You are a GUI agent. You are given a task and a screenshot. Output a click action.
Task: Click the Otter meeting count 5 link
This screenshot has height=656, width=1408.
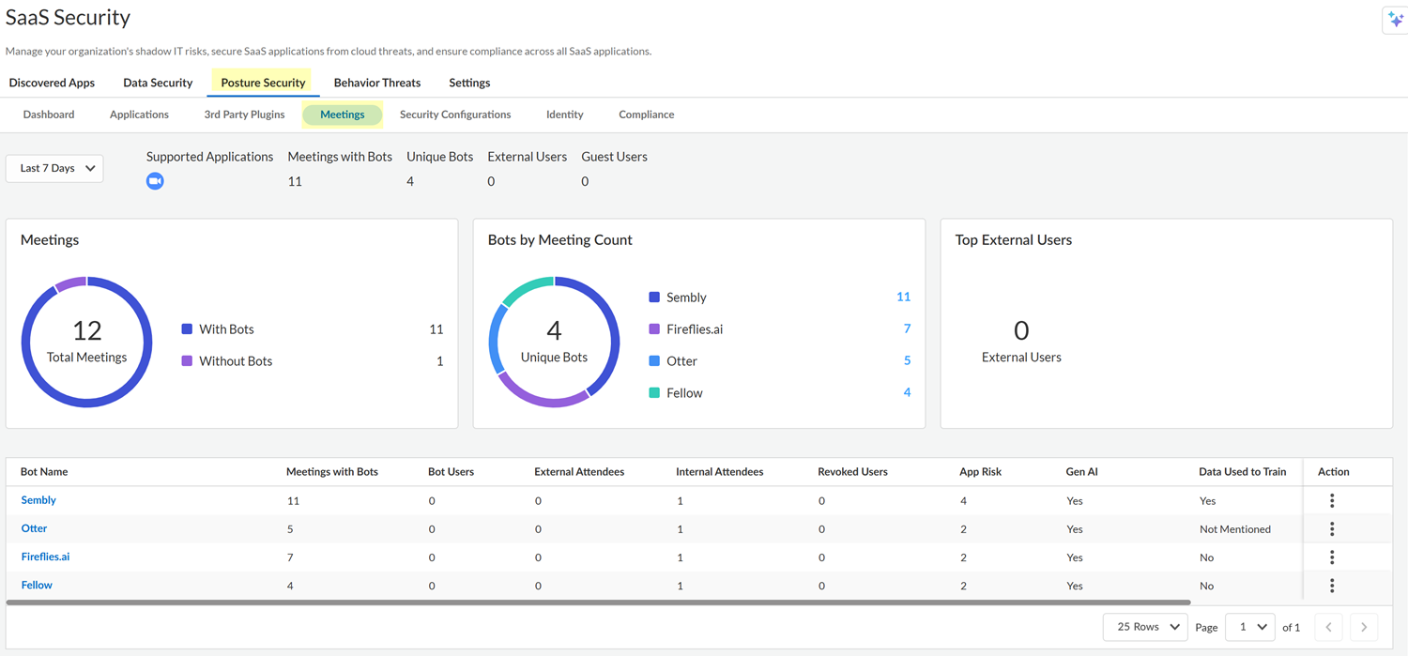coord(907,360)
